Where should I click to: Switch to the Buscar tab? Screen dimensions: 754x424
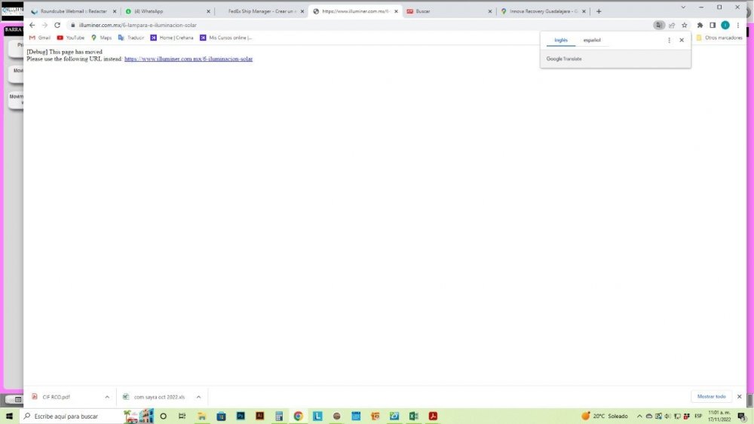(449, 11)
